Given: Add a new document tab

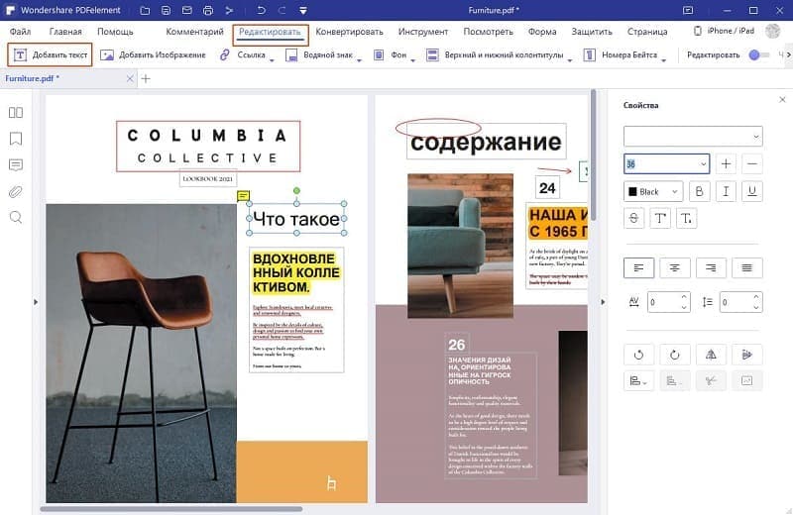Looking at the screenshot, I should click(x=146, y=79).
